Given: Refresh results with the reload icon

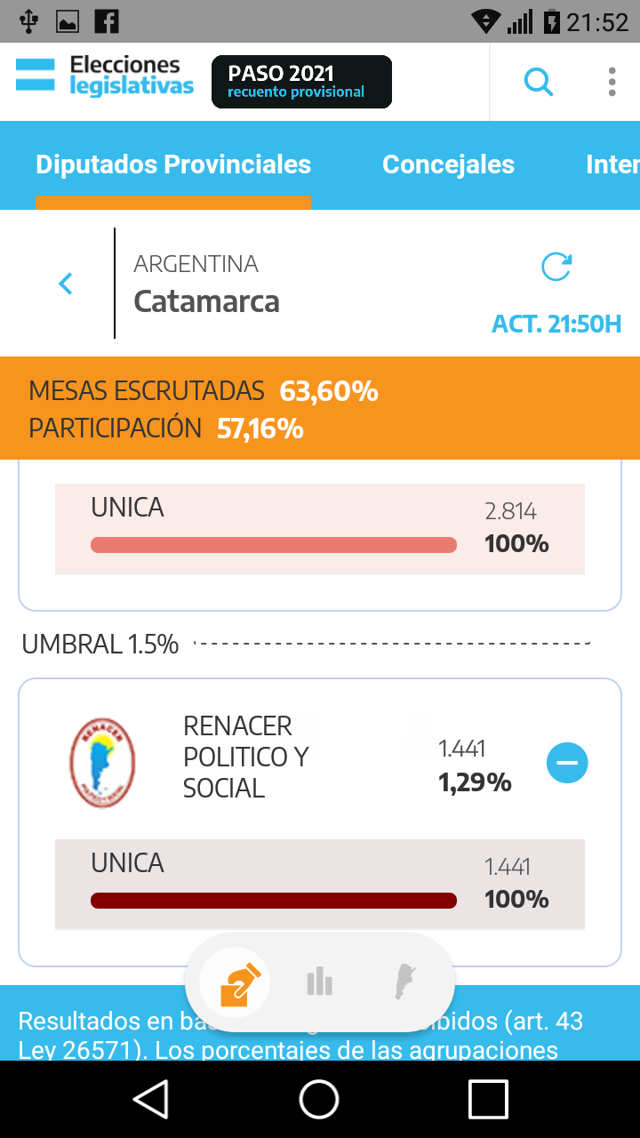Looking at the screenshot, I should [x=556, y=267].
